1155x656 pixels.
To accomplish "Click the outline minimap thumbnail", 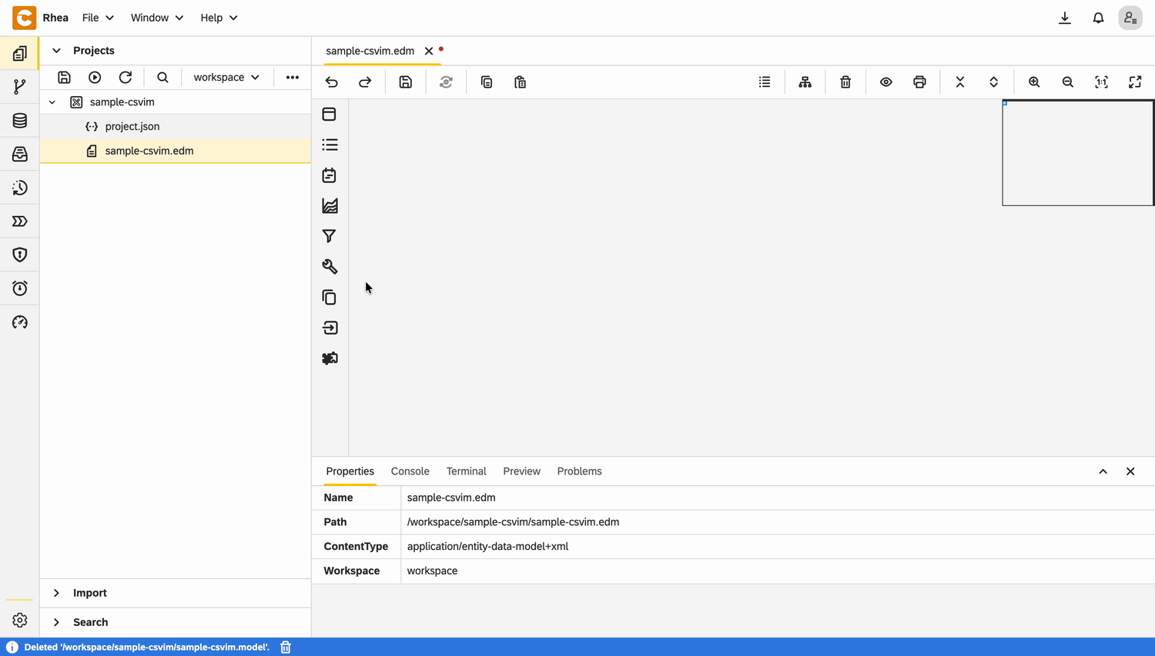I will click(x=1078, y=153).
